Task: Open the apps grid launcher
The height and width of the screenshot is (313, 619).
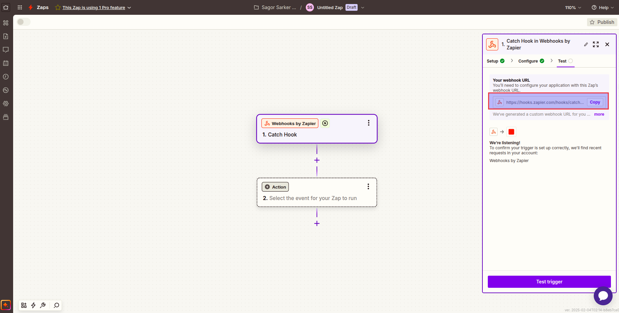Action: [x=20, y=7]
